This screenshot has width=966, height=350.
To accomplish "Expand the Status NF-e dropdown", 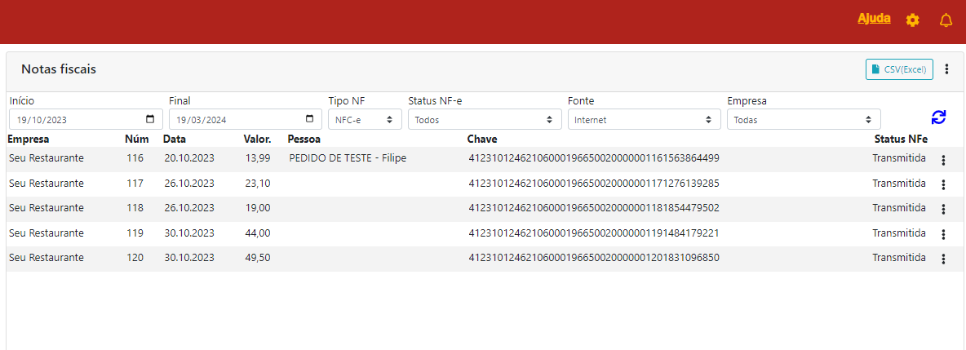I will pos(480,120).
